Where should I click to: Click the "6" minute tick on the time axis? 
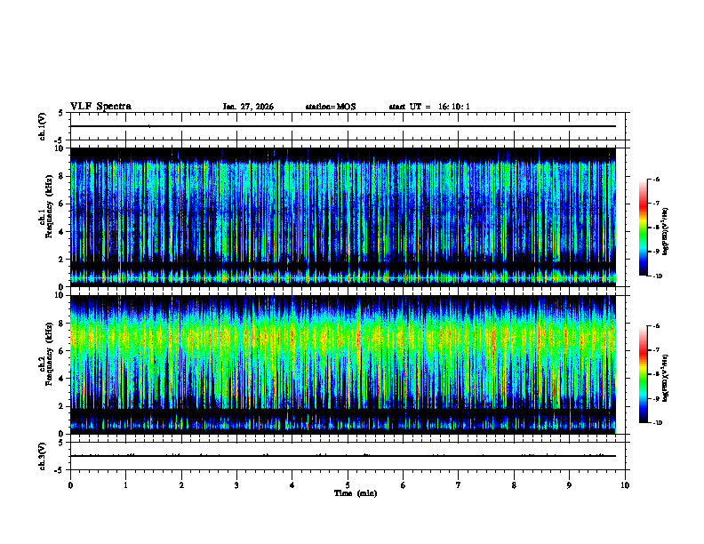click(x=404, y=485)
